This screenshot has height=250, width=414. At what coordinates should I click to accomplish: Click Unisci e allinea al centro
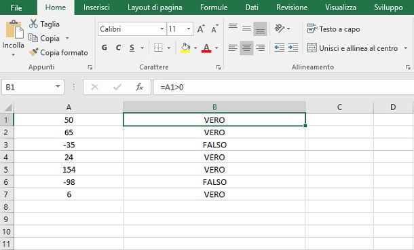pos(353,48)
